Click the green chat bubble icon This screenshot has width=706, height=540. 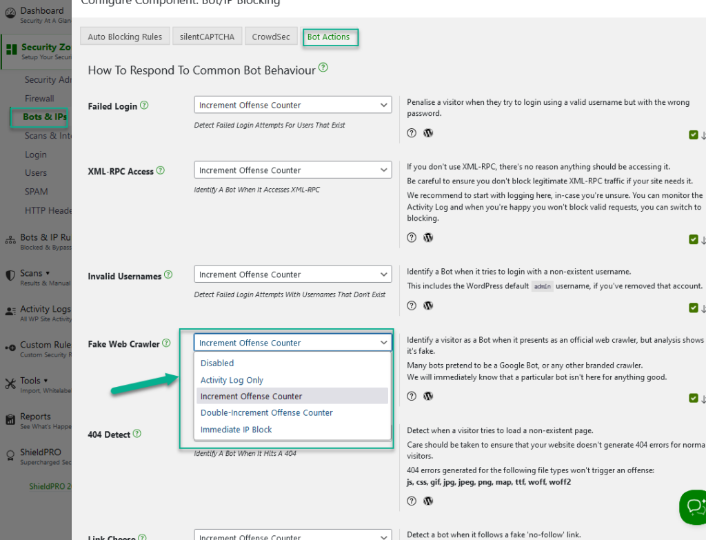click(694, 508)
